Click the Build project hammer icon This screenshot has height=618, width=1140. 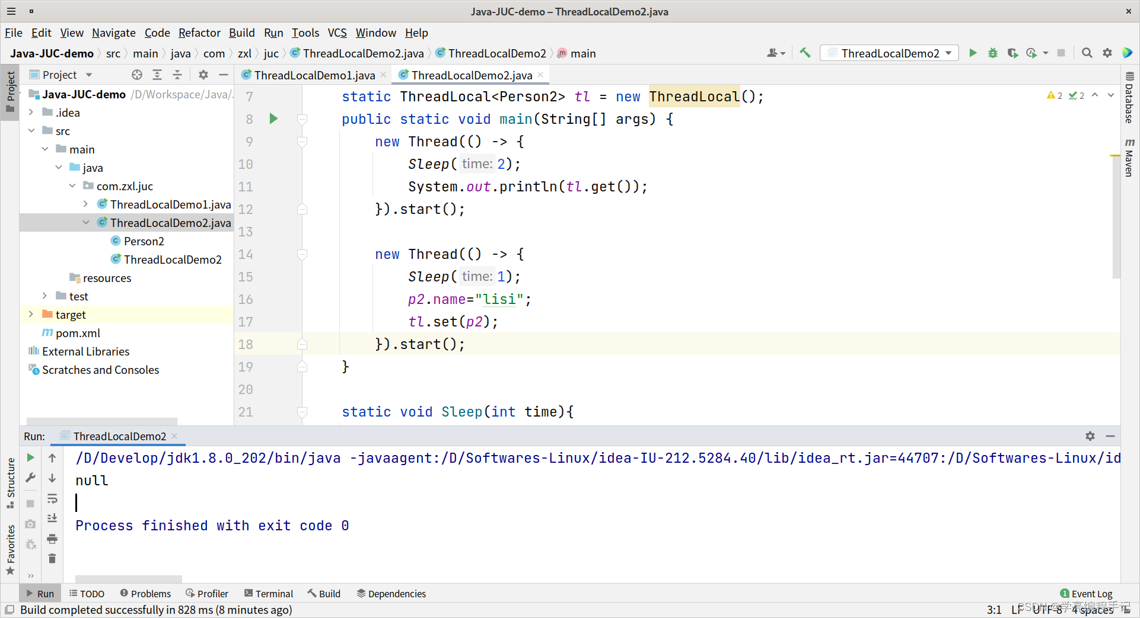click(805, 53)
